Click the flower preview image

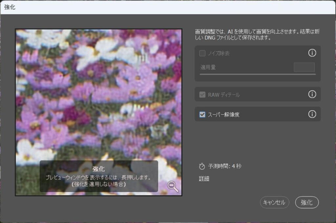98,98
